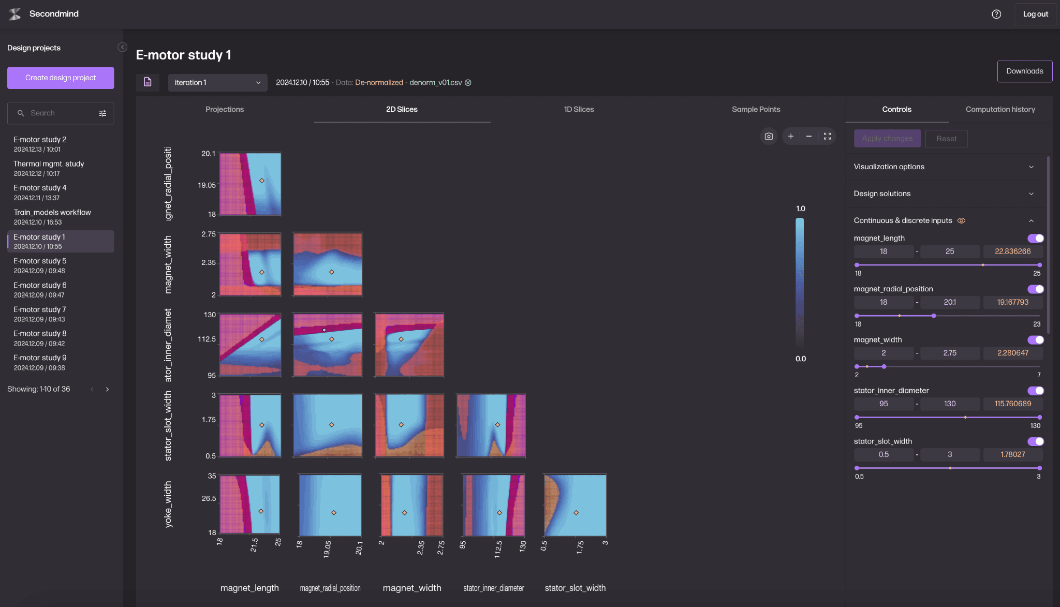Remove denorm_v01.csv data file

[x=468, y=83]
